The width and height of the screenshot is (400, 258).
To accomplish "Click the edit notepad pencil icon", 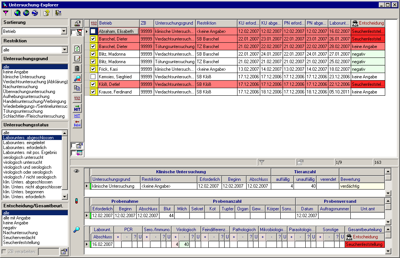I will click(77, 59).
